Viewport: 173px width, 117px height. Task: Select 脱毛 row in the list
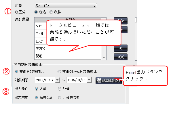pos(68,56)
